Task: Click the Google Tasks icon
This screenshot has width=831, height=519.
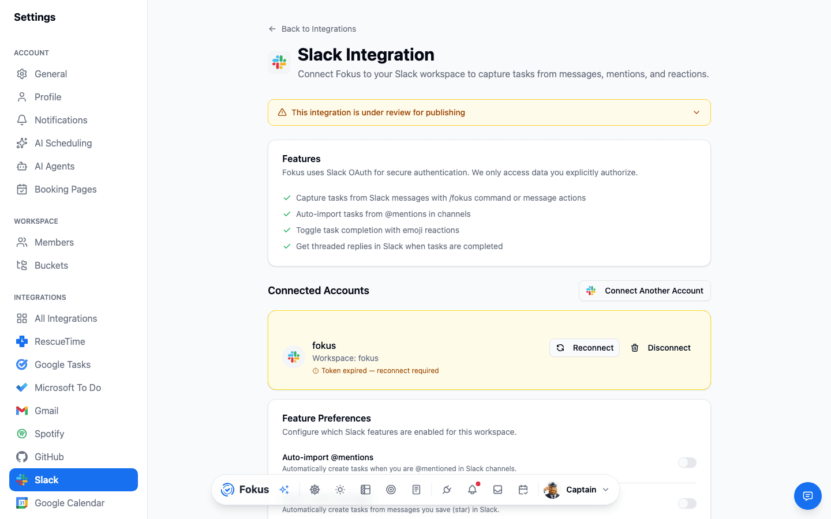Action: point(22,364)
